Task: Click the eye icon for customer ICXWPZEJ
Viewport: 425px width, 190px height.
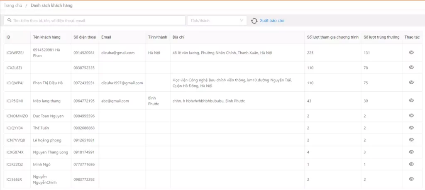Action: [411, 53]
